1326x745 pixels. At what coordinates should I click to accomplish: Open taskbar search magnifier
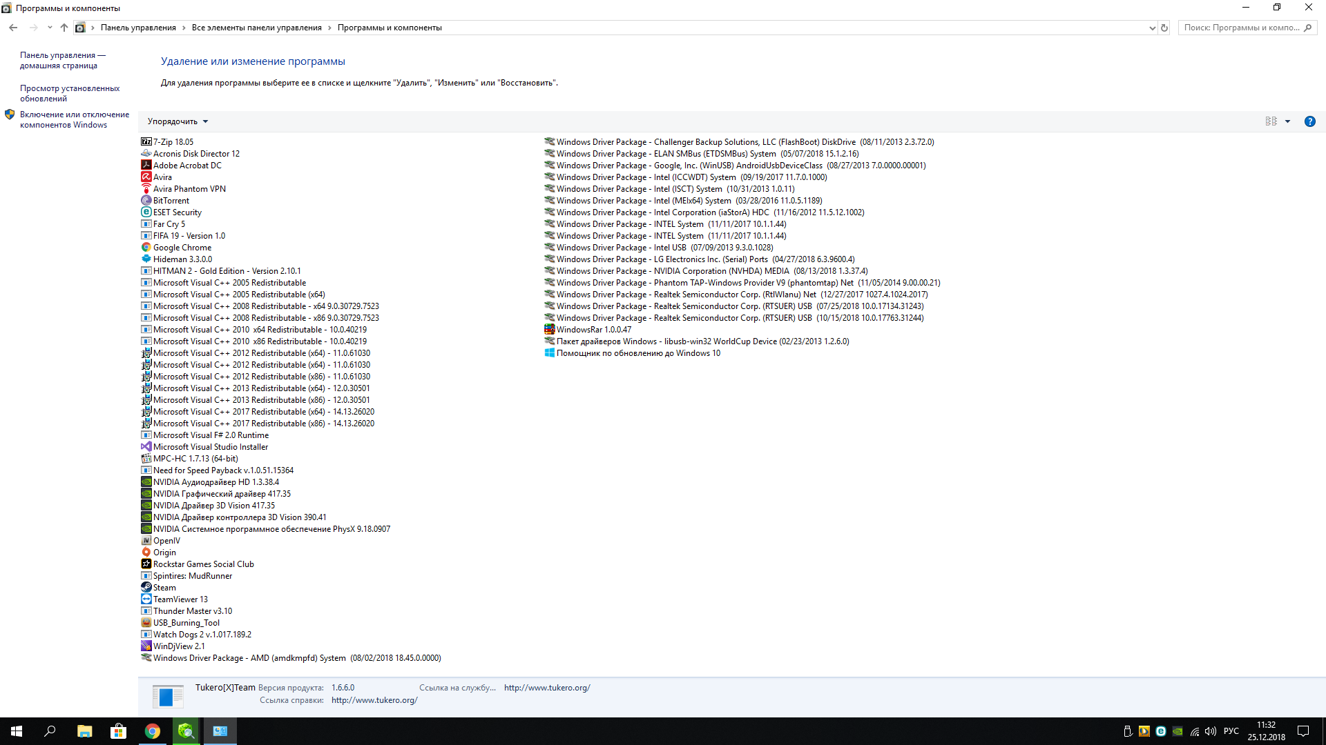(50, 731)
